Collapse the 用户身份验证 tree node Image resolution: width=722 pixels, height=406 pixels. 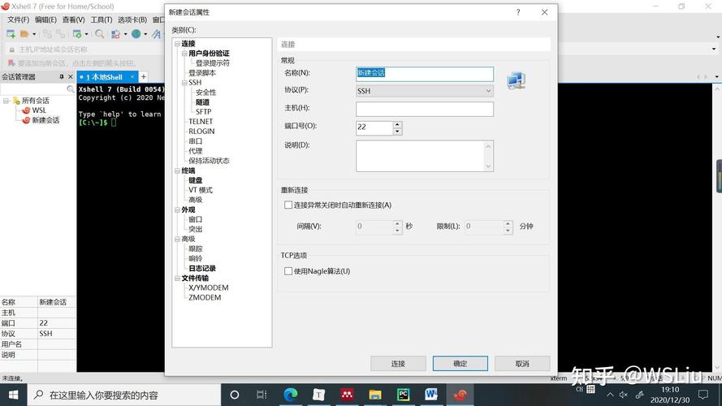click(184, 54)
